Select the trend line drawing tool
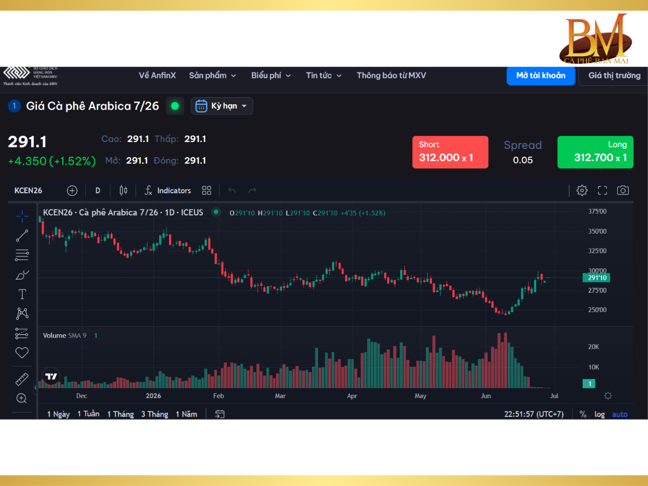 click(22, 235)
